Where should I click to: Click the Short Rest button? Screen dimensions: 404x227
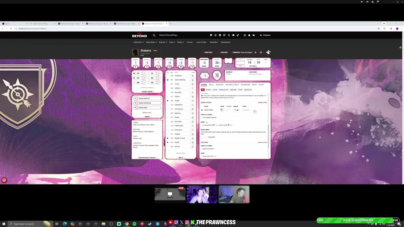pos(207,52)
